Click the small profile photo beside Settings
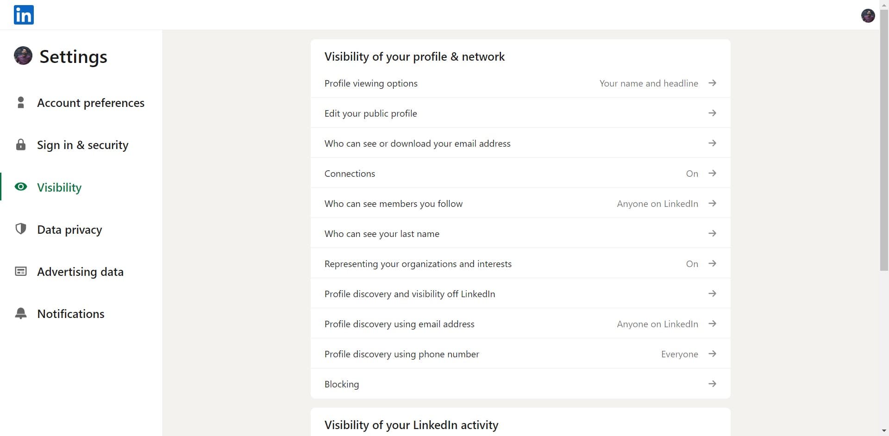Screen dimensions: 889x436 pyautogui.click(x=23, y=56)
